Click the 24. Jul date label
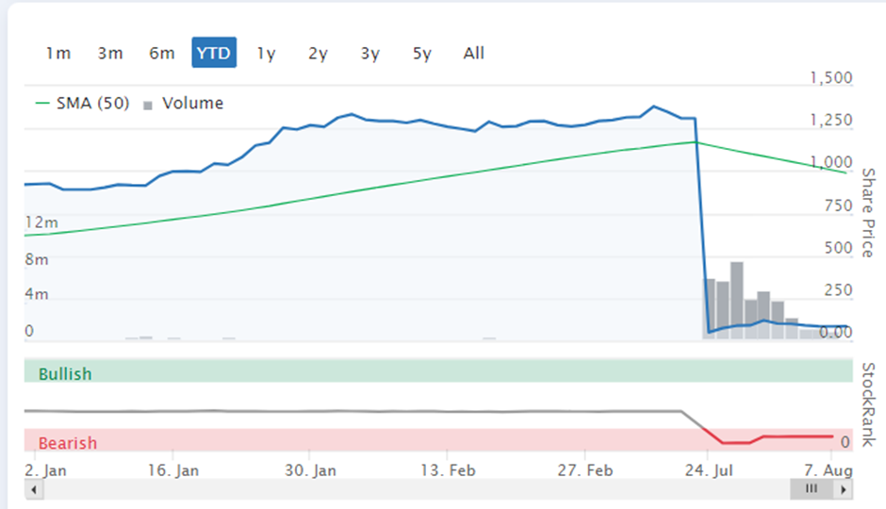This screenshot has width=886, height=509. 709,470
